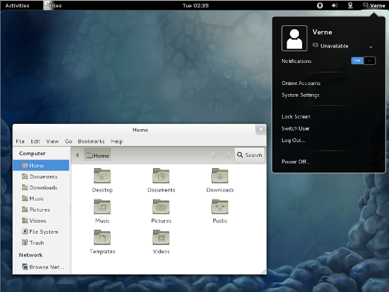Click the Search button in toolbar
This screenshot has height=292, width=389.
249,155
